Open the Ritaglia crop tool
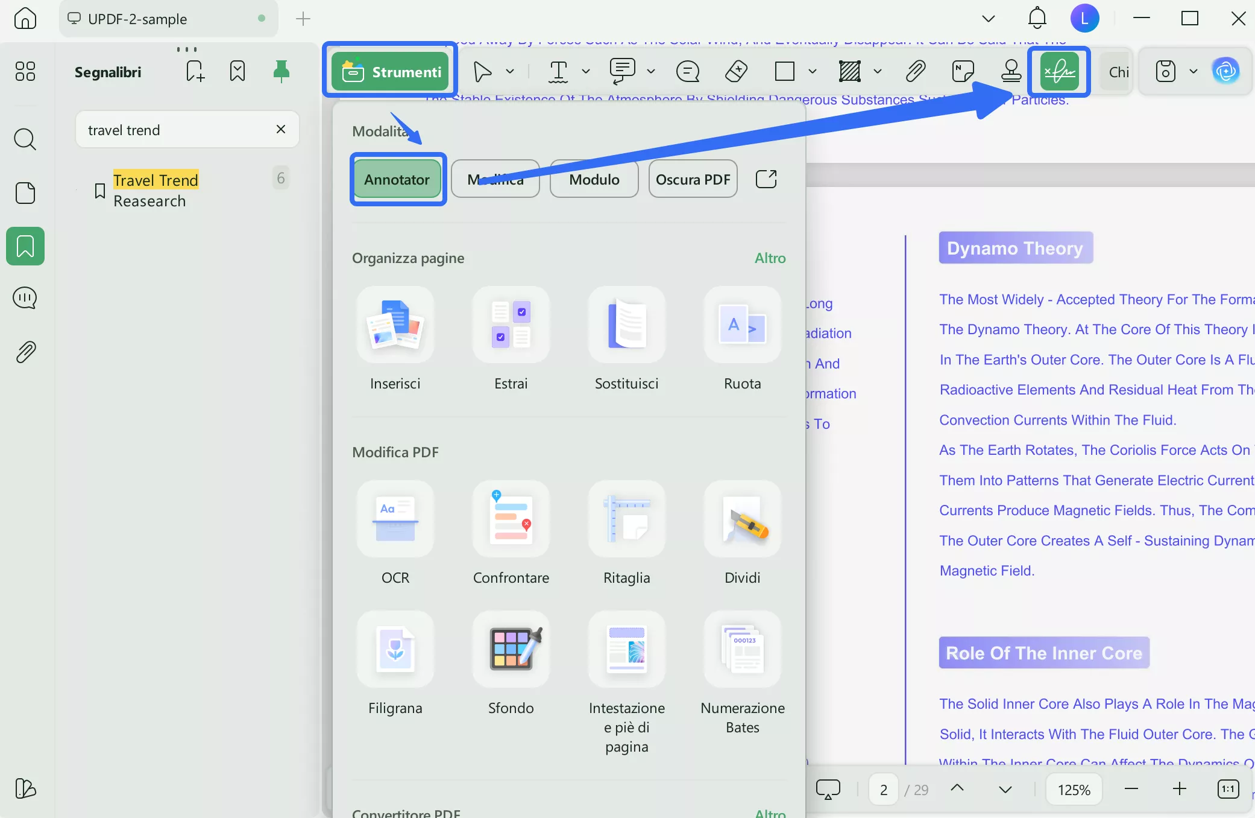1255x818 pixels. pos(626,519)
